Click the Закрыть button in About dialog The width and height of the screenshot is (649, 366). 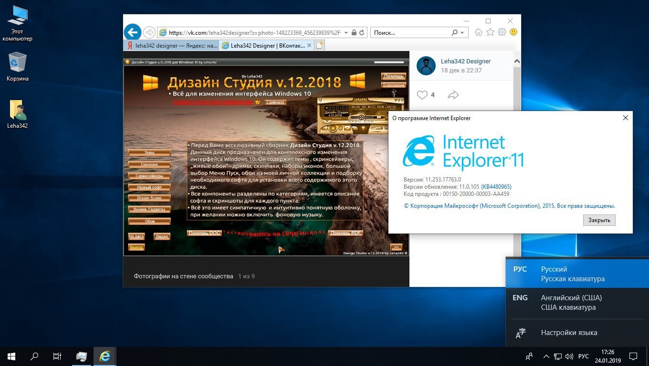(599, 220)
